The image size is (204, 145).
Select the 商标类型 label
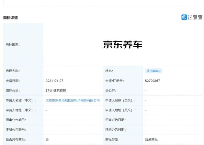[x=112, y=139]
